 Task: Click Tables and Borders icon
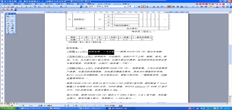[65, 7]
